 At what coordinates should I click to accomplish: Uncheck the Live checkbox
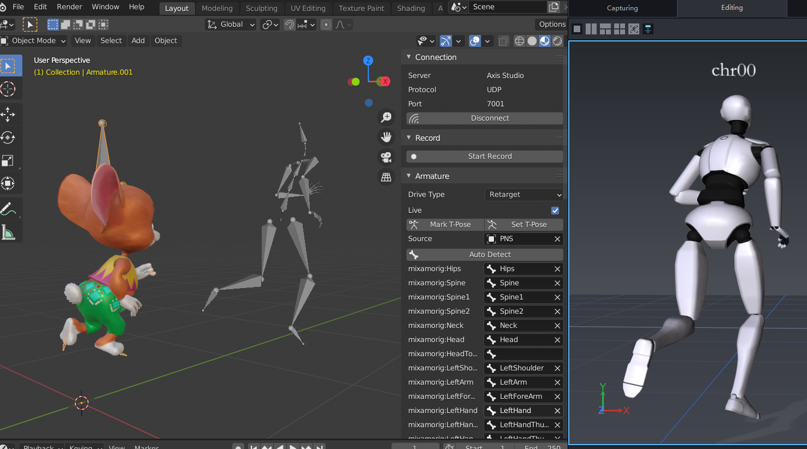555,211
